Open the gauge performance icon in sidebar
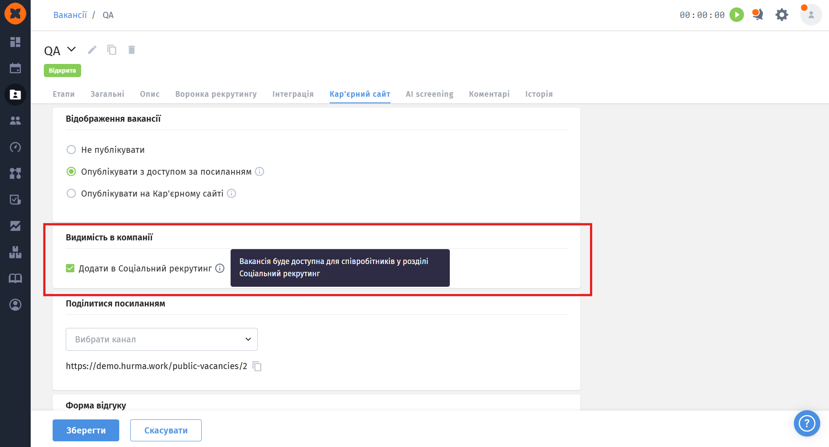Viewport: 829px width, 447px height. (x=15, y=147)
